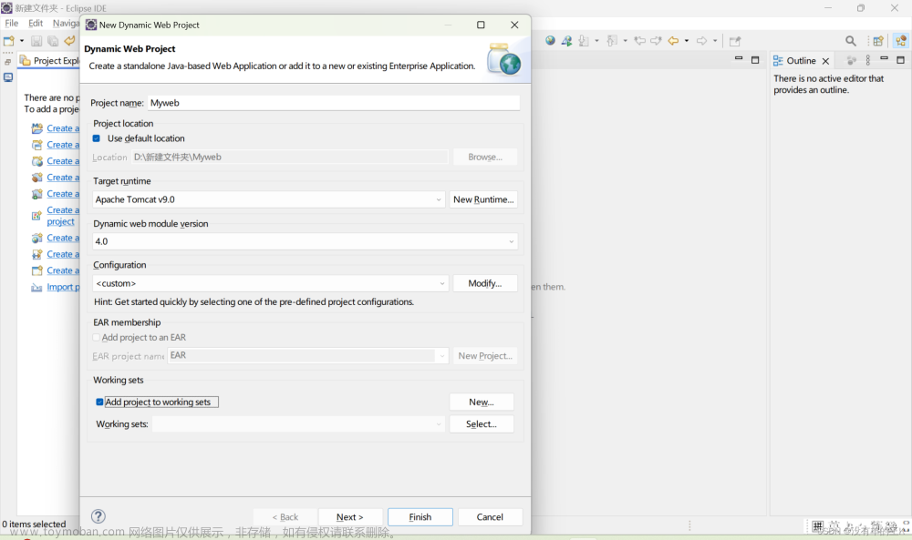The width and height of the screenshot is (912, 540).
Task: Click the two-line Create a project link
Action: (63, 216)
